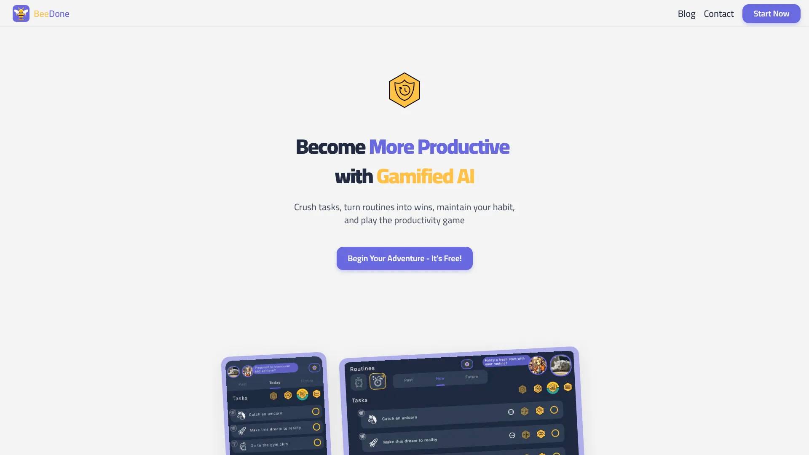Select the Blog menu item
The image size is (809, 455).
(x=686, y=13)
